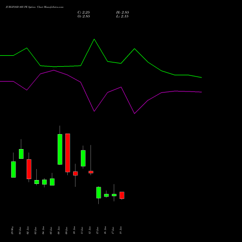242x242 pixels.
Task: Click the 02 Jun date label
Action: 28,230
